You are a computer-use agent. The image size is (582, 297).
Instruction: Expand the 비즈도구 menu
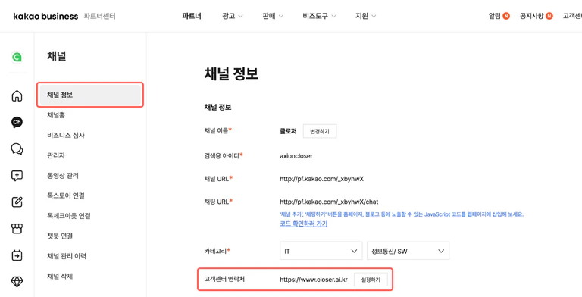(319, 16)
